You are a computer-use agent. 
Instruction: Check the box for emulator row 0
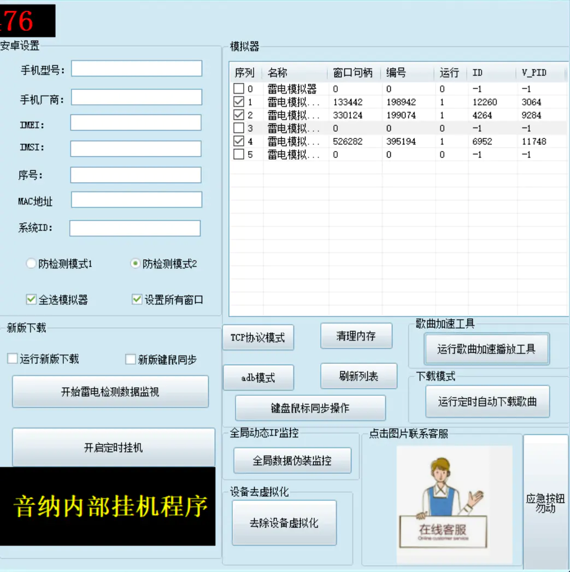[x=239, y=89]
